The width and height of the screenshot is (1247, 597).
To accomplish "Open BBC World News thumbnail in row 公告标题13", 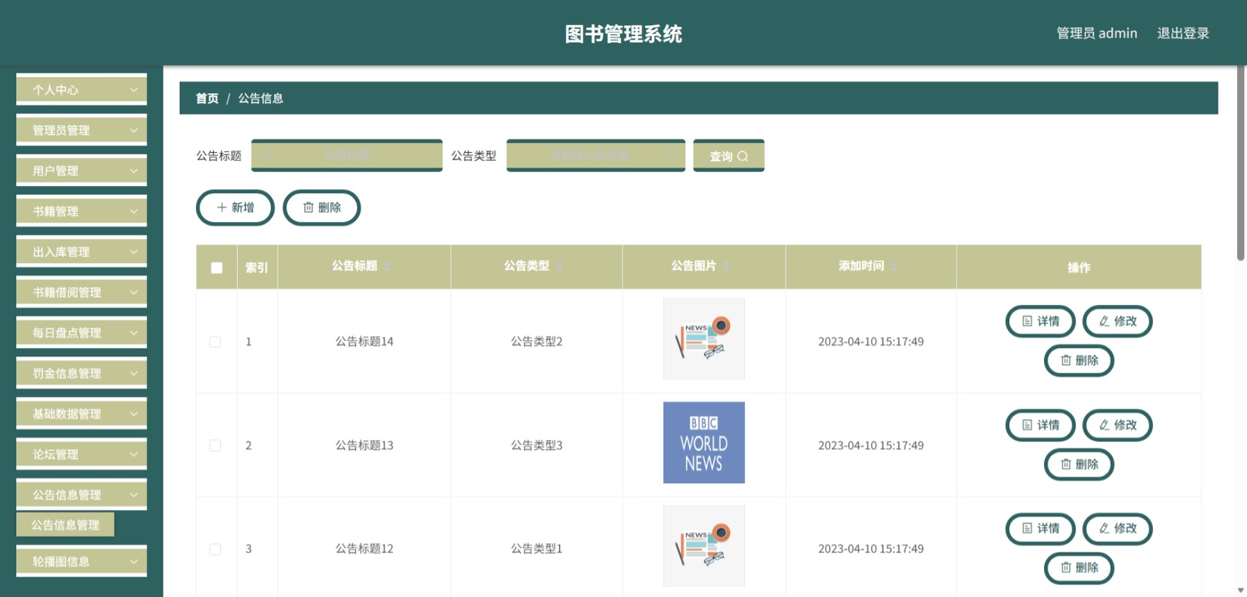I will (704, 443).
